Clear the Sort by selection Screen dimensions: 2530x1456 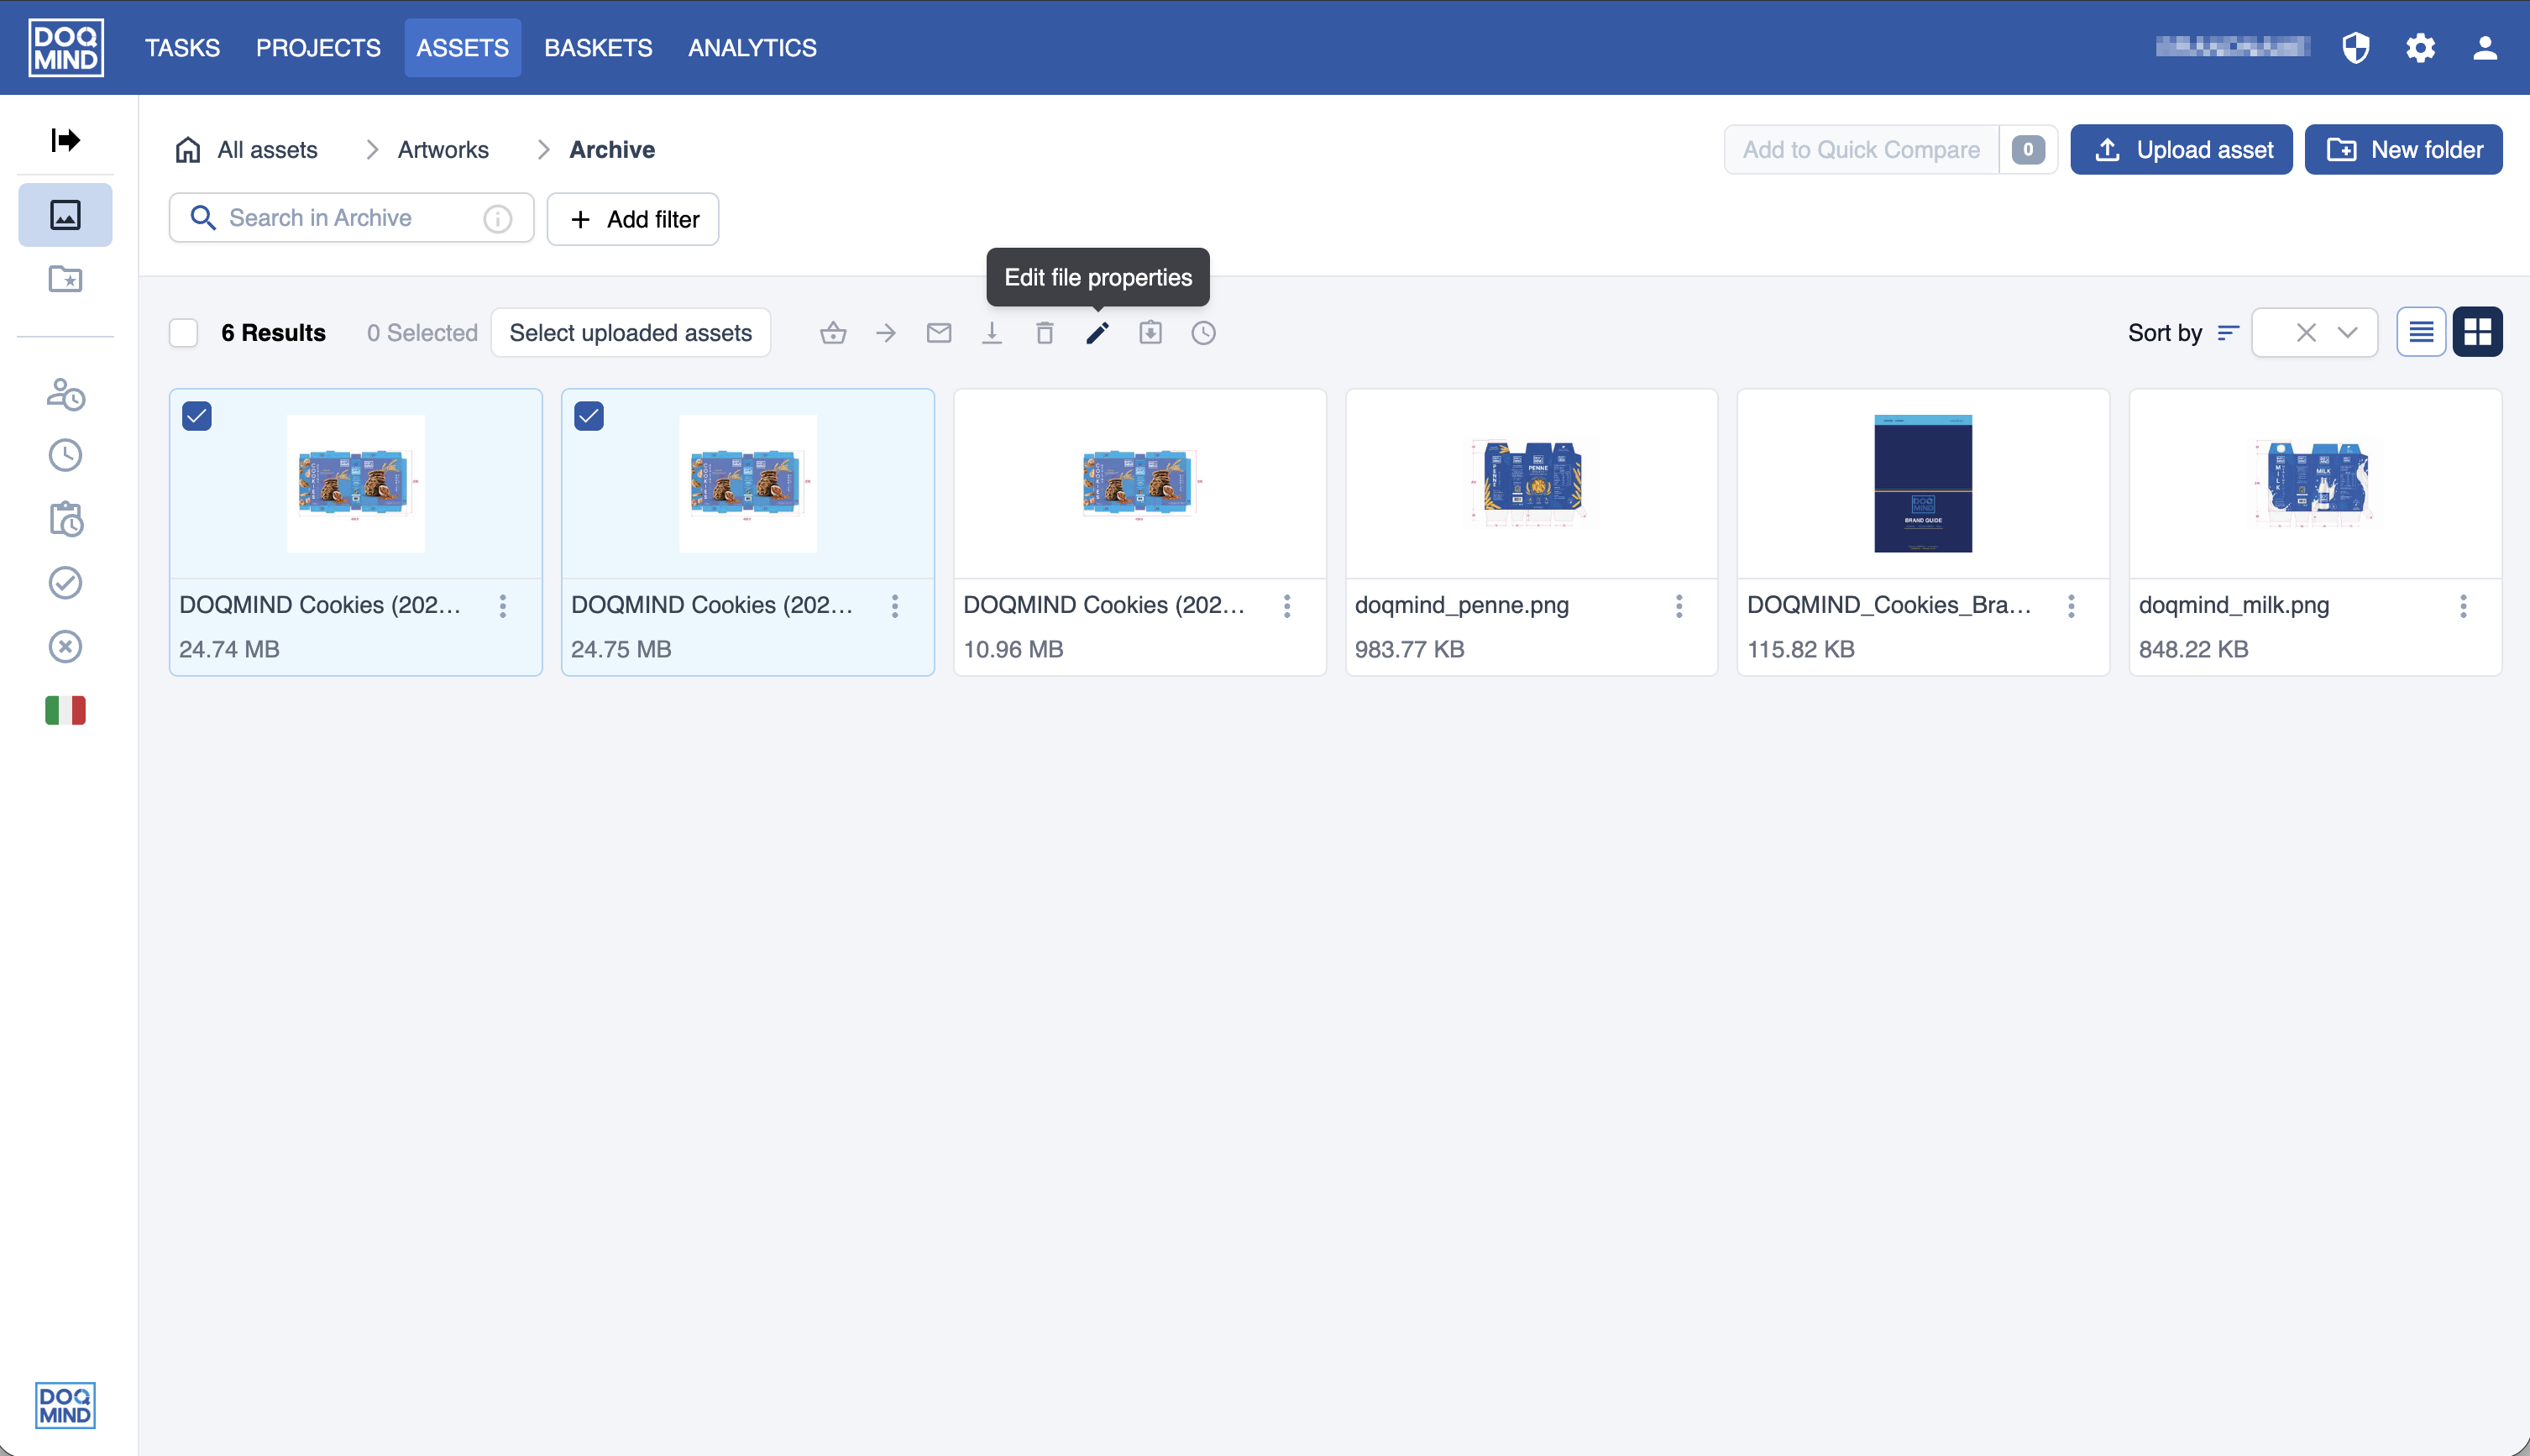click(x=2306, y=332)
